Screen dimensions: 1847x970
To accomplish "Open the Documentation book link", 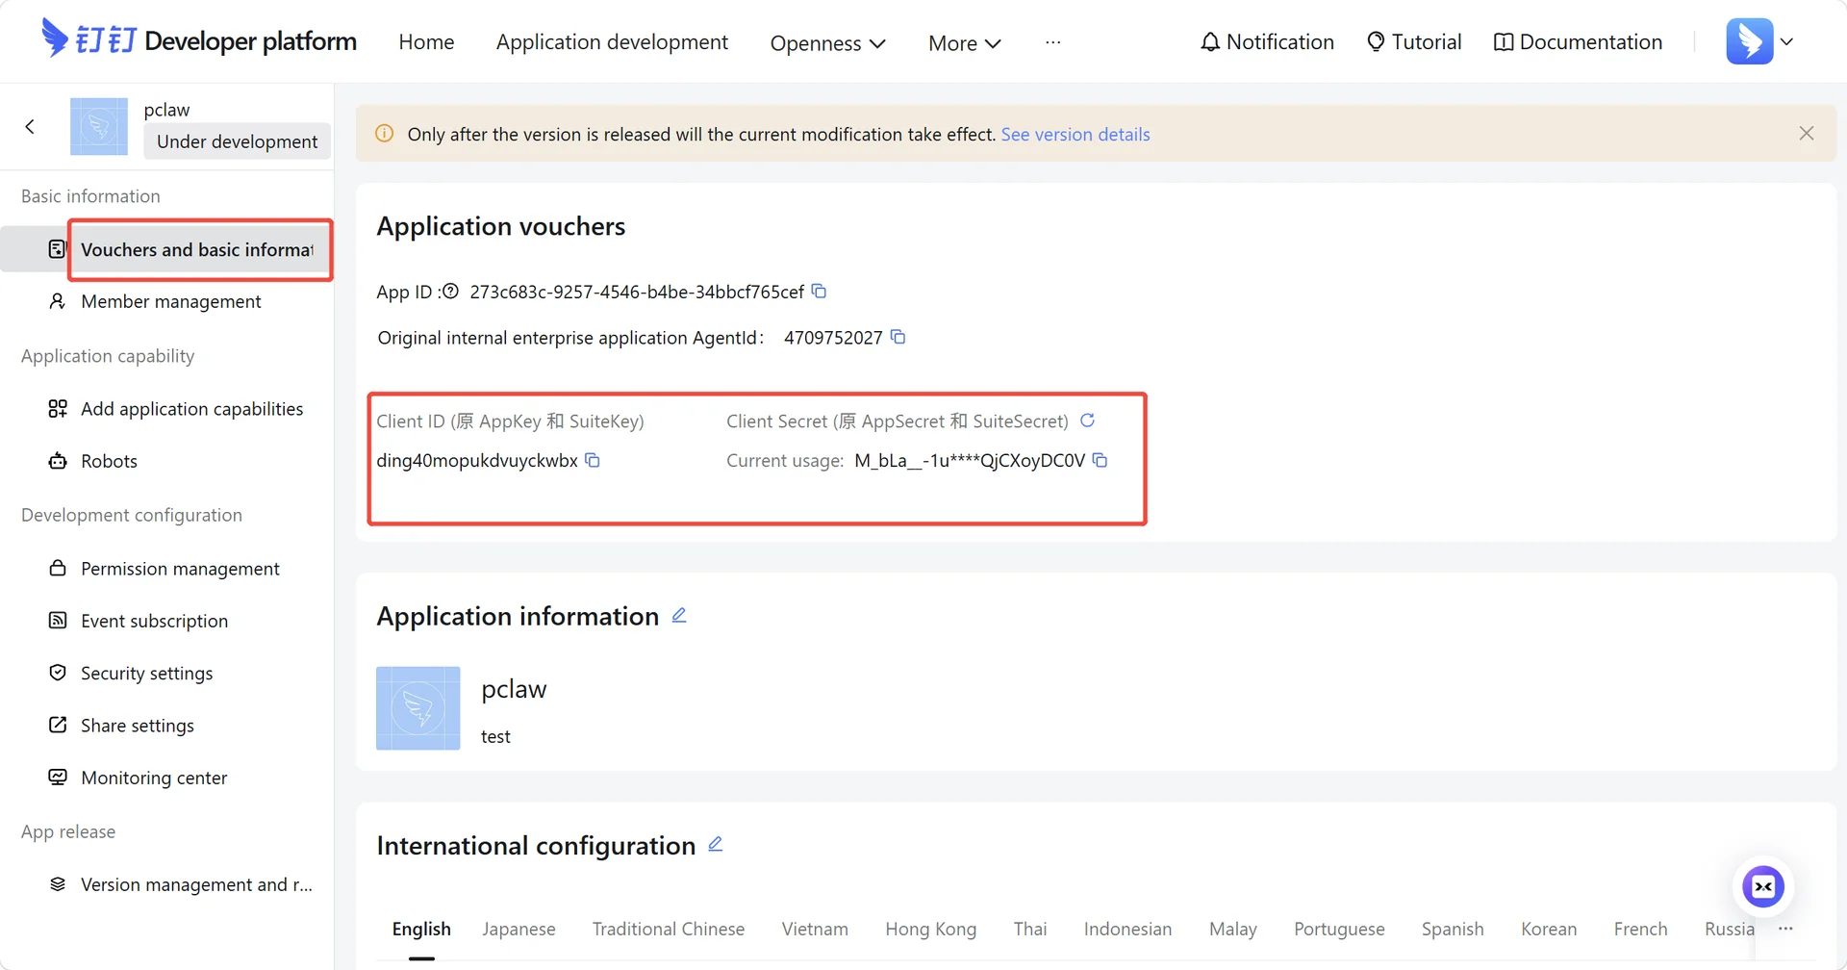I will [x=1578, y=42].
